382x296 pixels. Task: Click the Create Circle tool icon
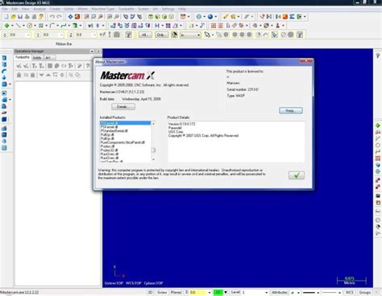tap(30, 26)
